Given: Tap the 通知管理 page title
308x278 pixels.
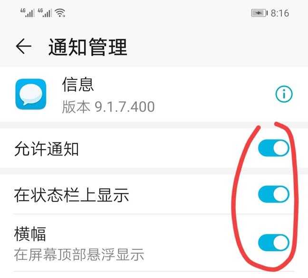Looking at the screenshot, I should coord(88,47).
